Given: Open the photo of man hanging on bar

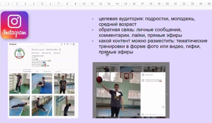Looking at the screenshot, I should point(64,106).
